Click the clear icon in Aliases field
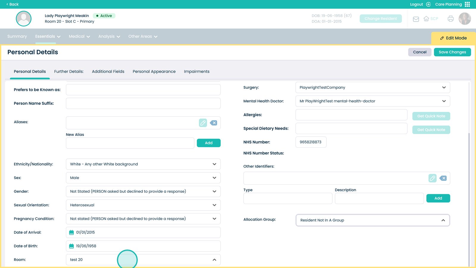 pyautogui.click(x=214, y=123)
